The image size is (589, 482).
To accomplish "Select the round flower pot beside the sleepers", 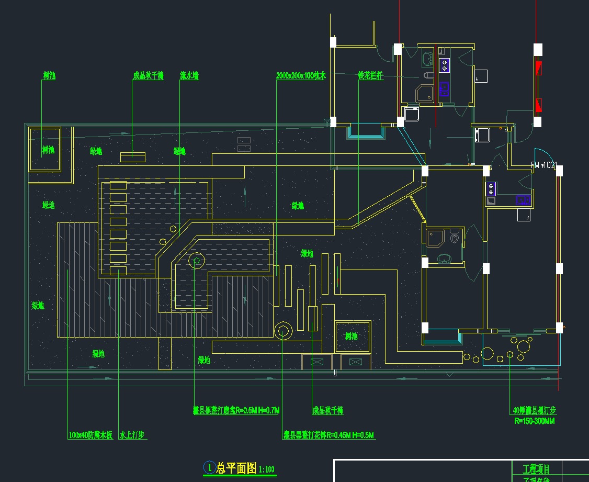I will coord(284,331).
